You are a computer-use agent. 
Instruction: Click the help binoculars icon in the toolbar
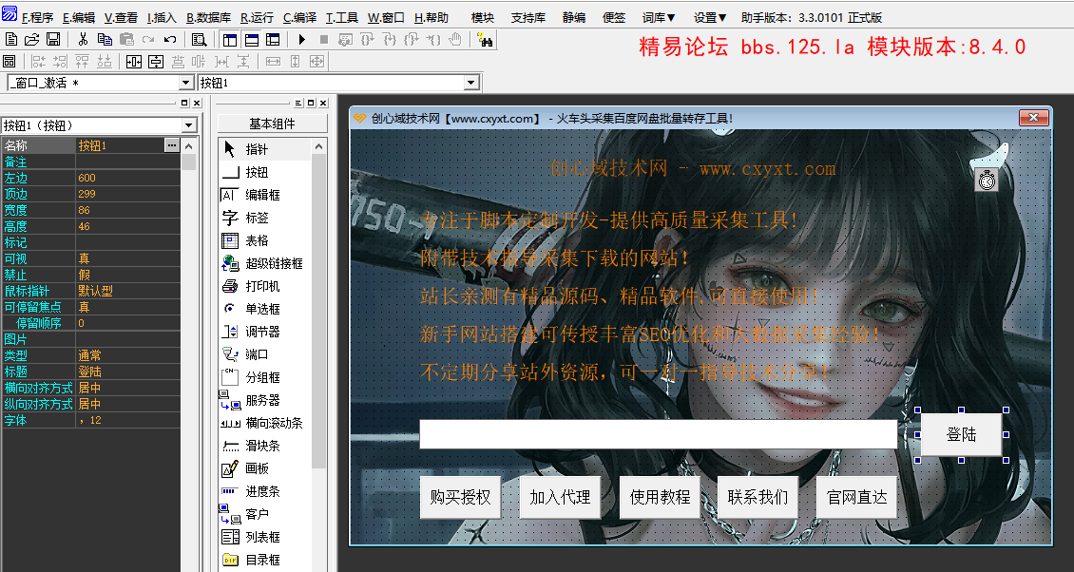point(486,40)
